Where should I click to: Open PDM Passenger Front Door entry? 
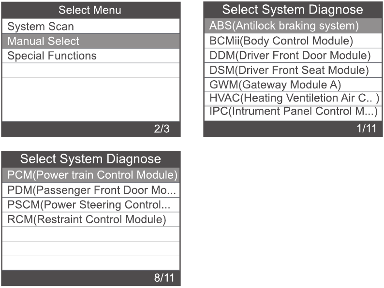click(91, 190)
